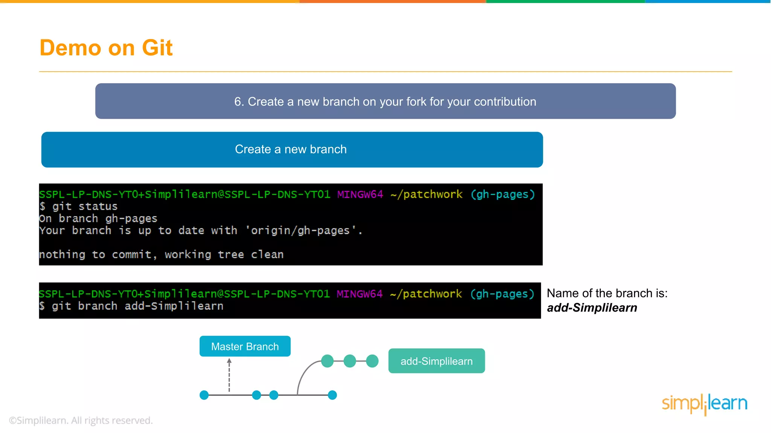The image size is (771, 433).
Task: Click '©Simplilearn. All rights reserved.' footer text
Action: 81,420
